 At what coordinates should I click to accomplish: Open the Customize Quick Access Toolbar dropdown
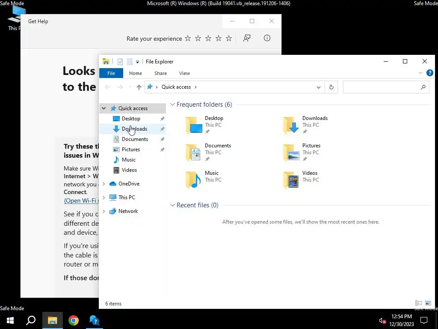point(137,62)
